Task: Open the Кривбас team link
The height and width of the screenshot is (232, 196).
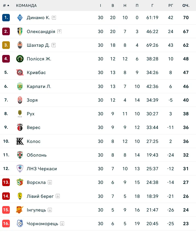Action: point(36,72)
